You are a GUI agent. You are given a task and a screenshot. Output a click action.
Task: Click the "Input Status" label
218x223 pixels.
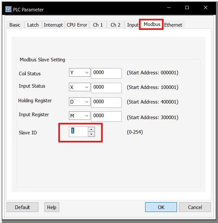coord(32,86)
